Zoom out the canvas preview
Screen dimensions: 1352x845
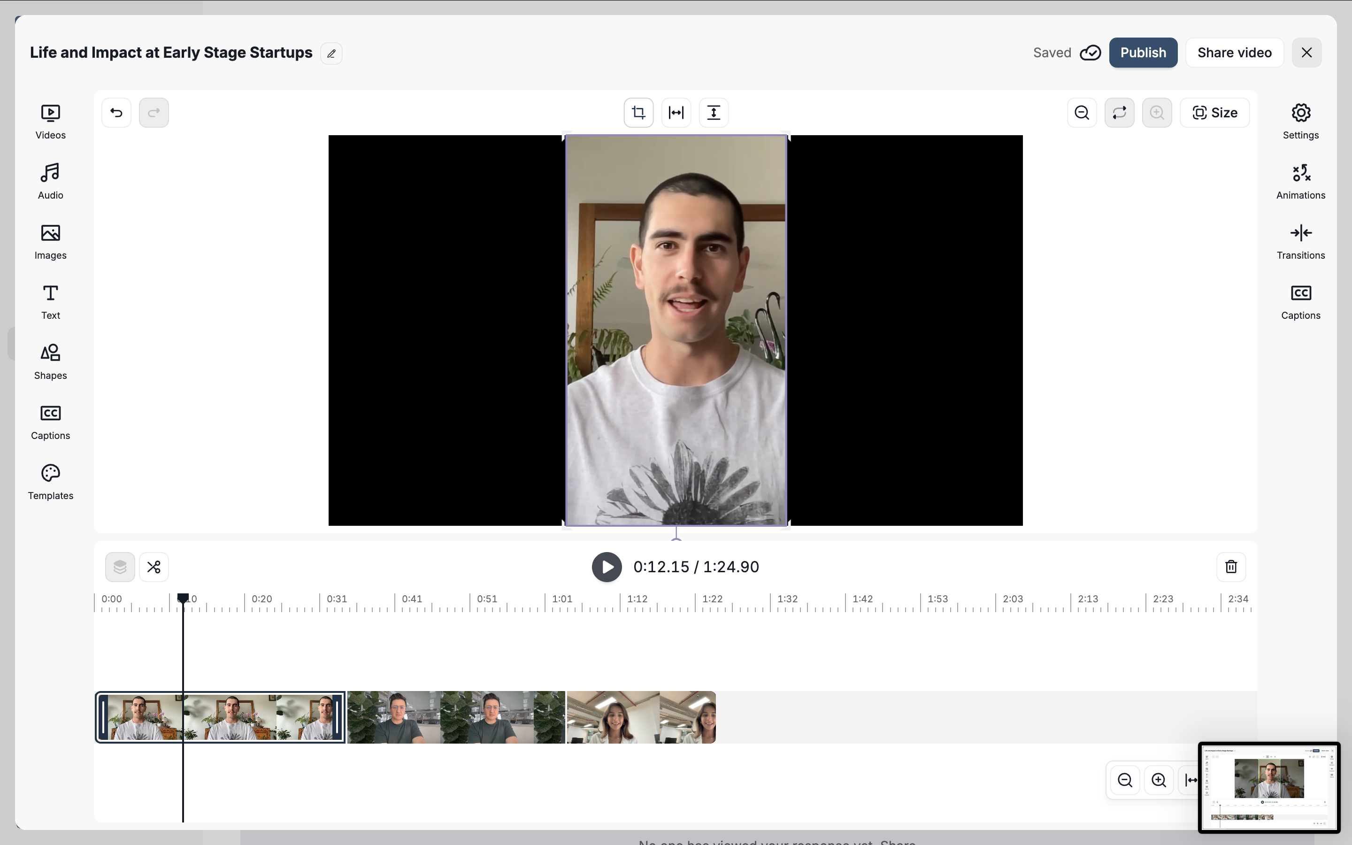1082,113
